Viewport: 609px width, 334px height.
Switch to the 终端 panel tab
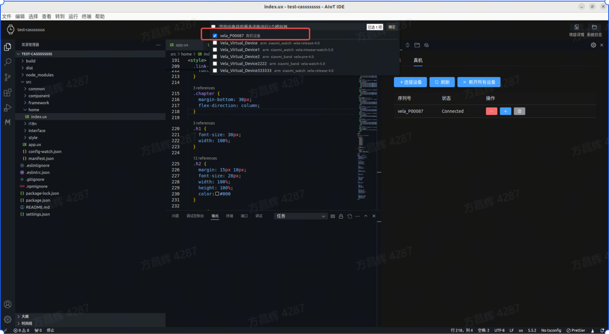tap(229, 216)
